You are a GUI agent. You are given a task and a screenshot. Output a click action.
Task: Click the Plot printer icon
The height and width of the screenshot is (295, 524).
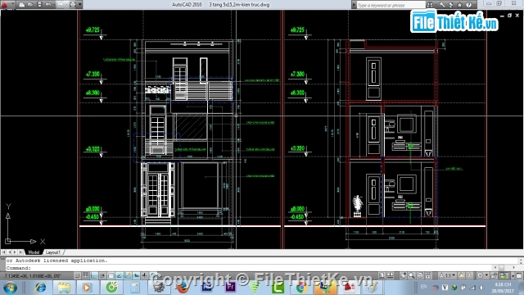(73, 5)
